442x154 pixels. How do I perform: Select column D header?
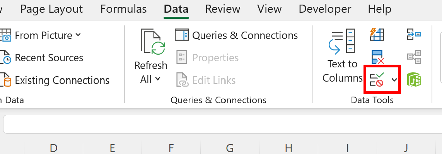pos(54,148)
